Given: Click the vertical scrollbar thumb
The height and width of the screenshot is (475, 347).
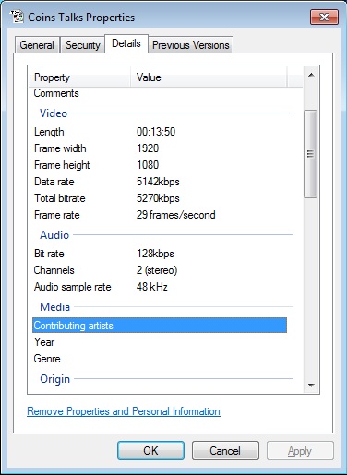Looking at the screenshot, I should 311,154.
